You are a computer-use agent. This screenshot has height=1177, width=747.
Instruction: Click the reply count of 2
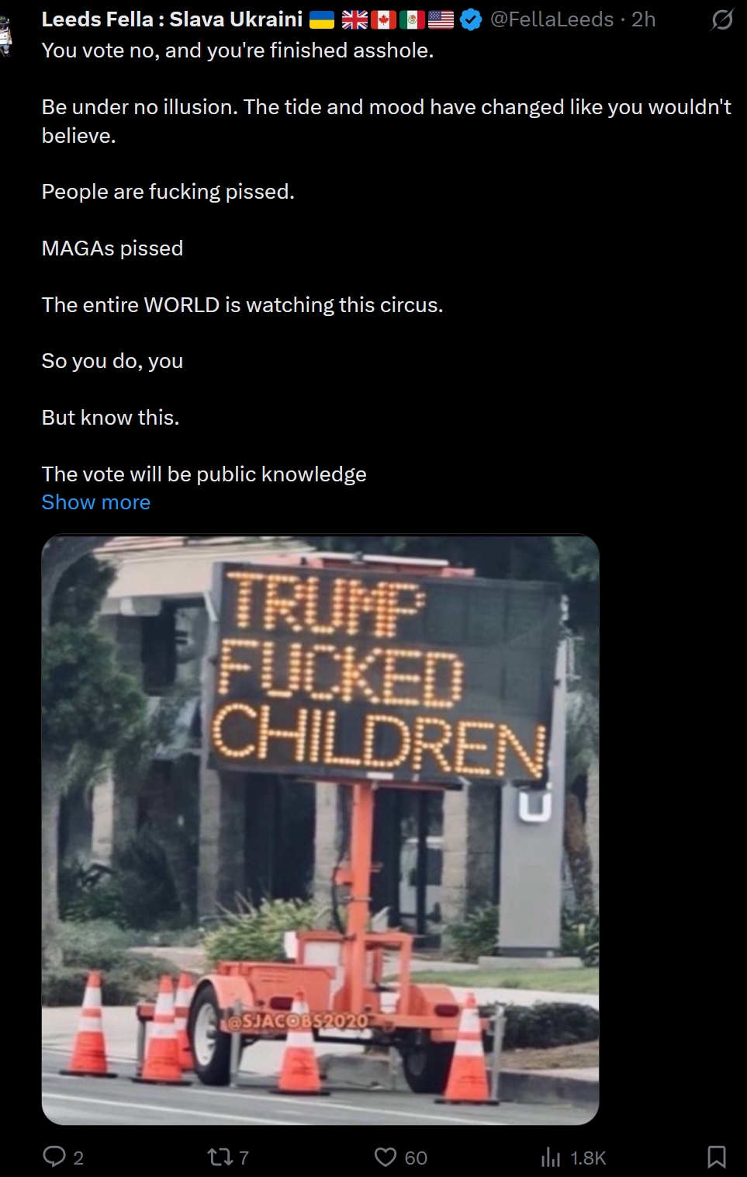click(78, 1158)
